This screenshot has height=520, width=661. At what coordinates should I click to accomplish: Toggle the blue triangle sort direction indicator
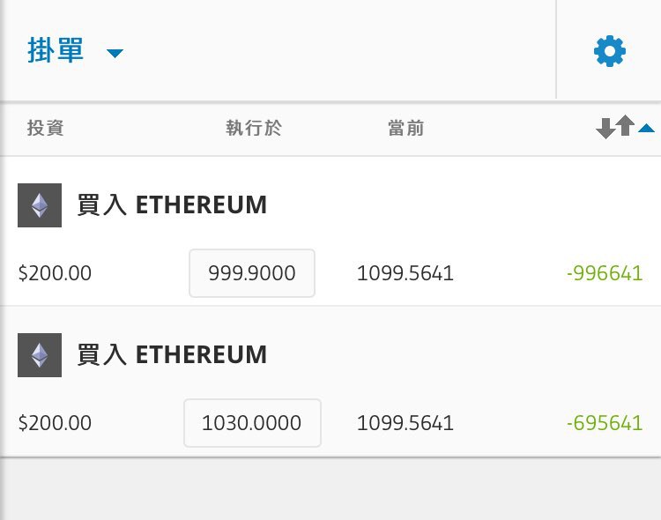pyautogui.click(x=647, y=130)
